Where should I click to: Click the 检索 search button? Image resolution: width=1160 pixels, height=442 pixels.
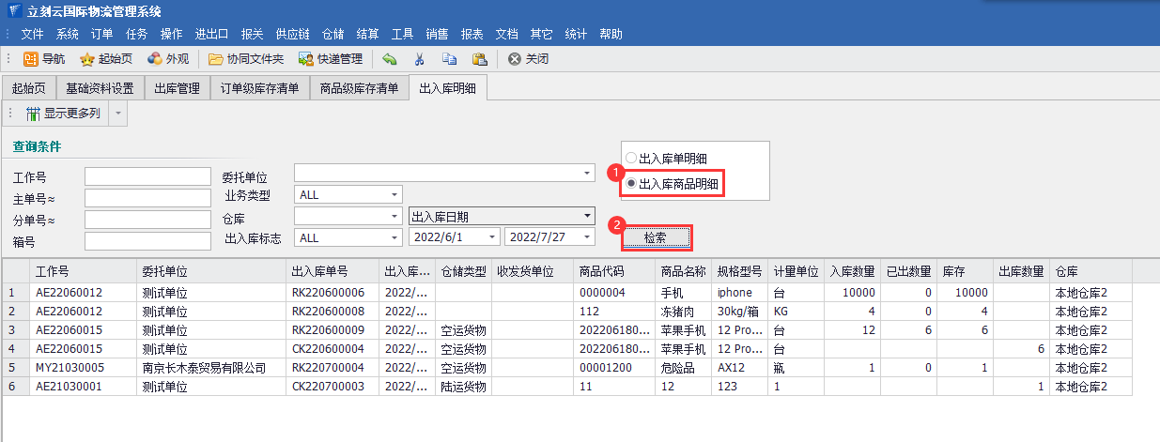click(656, 238)
